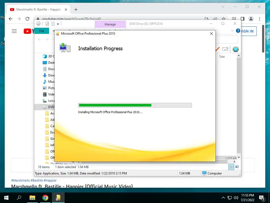Click the YouTube SIGN IN button

248,31
